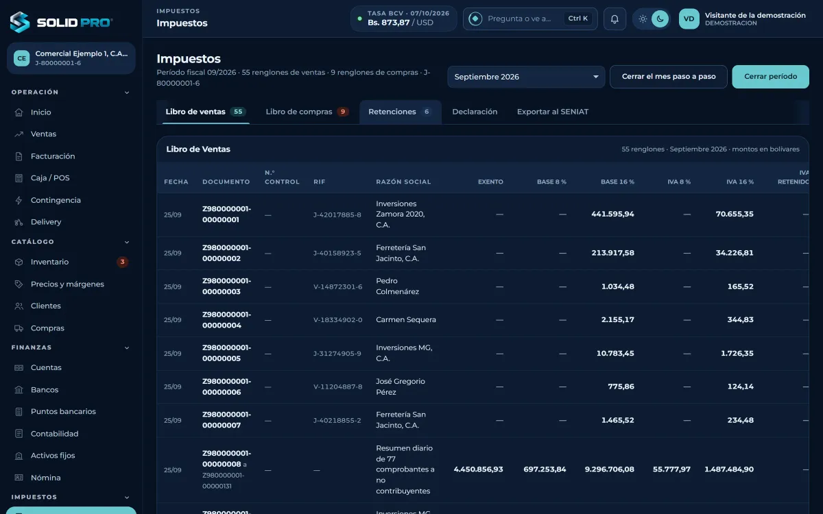Switch to Retenciones tab
The height and width of the screenshot is (514, 823).
(x=399, y=112)
